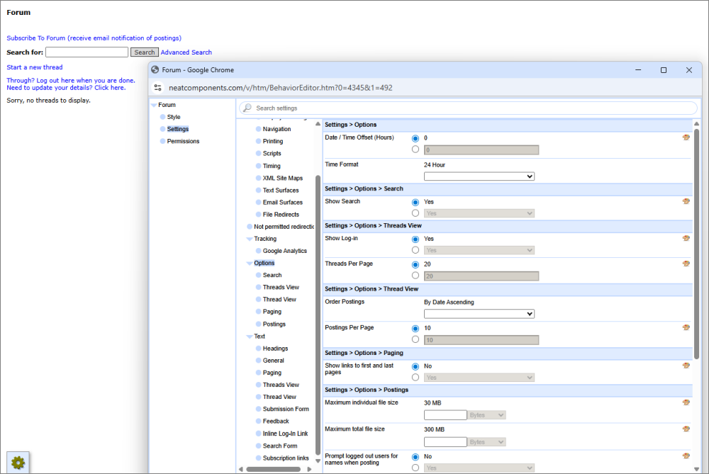Click palette icon beside Show Search setting
Image resolution: width=709 pixels, height=474 pixels.
tap(686, 201)
